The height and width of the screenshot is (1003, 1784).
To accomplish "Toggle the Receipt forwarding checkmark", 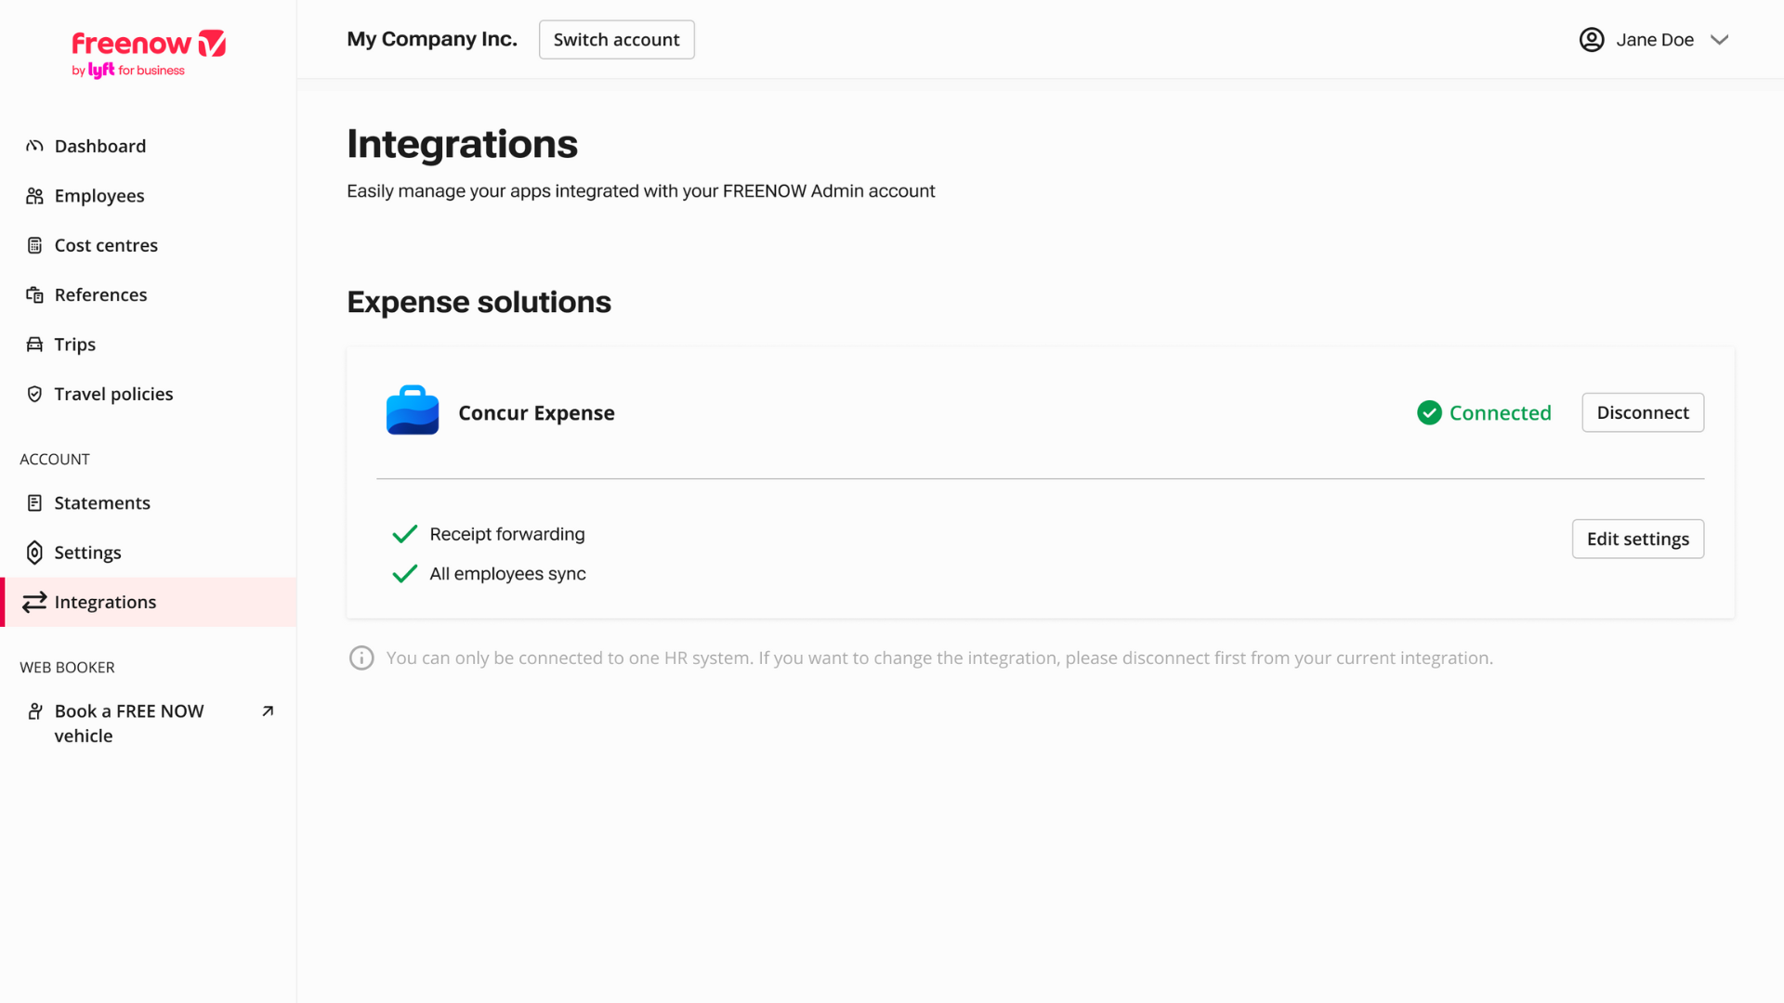I will [x=404, y=534].
